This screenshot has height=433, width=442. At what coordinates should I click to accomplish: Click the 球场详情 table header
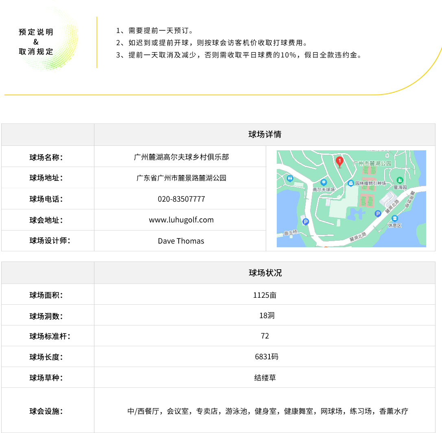(265, 134)
